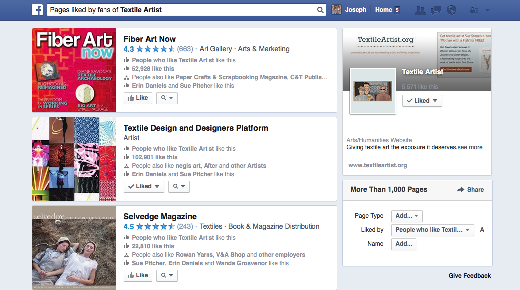Open Give Feedback link
Screen dimensions: 520x290
pyautogui.click(x=470, y=276)
